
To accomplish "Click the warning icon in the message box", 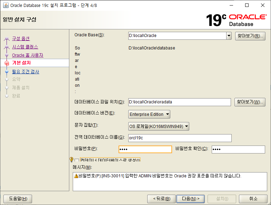I will coord(76,176).
